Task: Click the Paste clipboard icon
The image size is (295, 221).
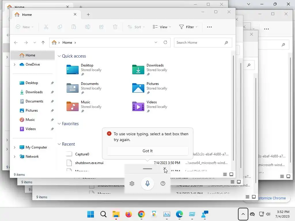Action: tap(74, 27)
